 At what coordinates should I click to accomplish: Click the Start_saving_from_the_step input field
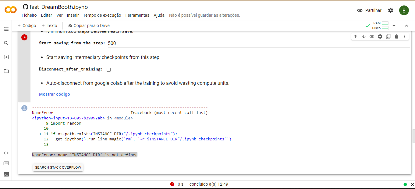tap(152, 43)
